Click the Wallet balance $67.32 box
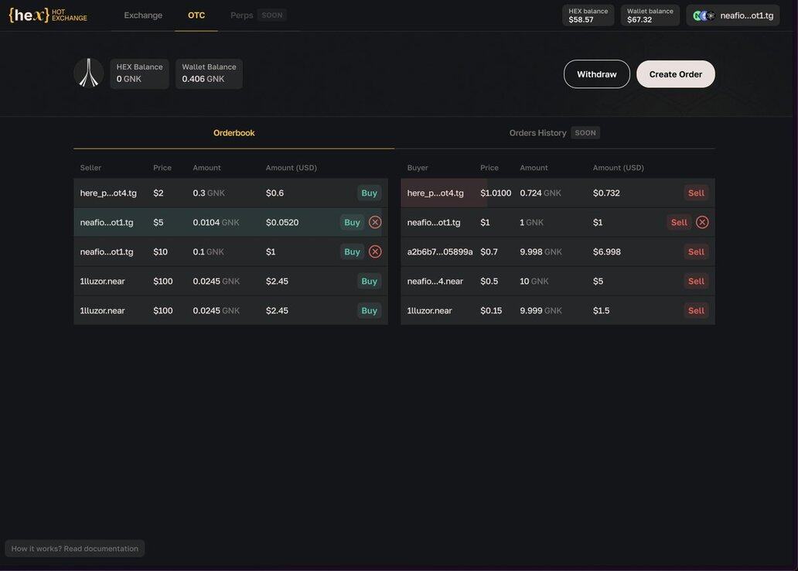Image resolution: width=798 pixels, height=571 pixels. [650, 15]
